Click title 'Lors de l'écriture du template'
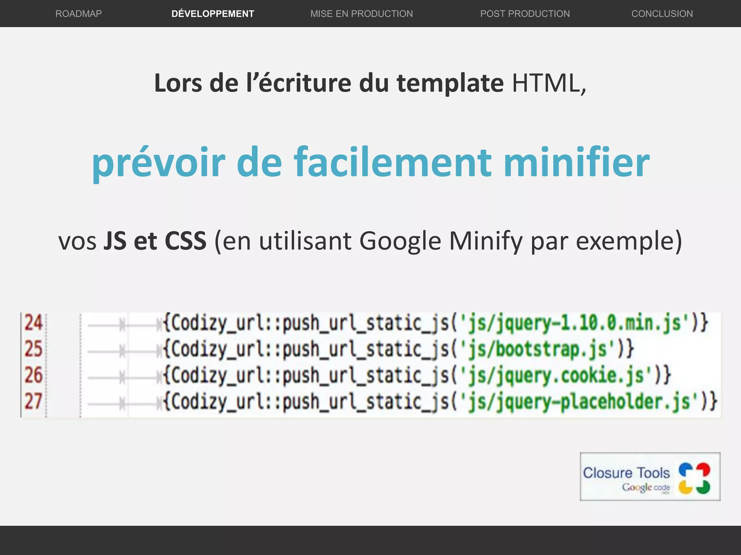This screenshot has height=555, width=741. coord(329,83)
